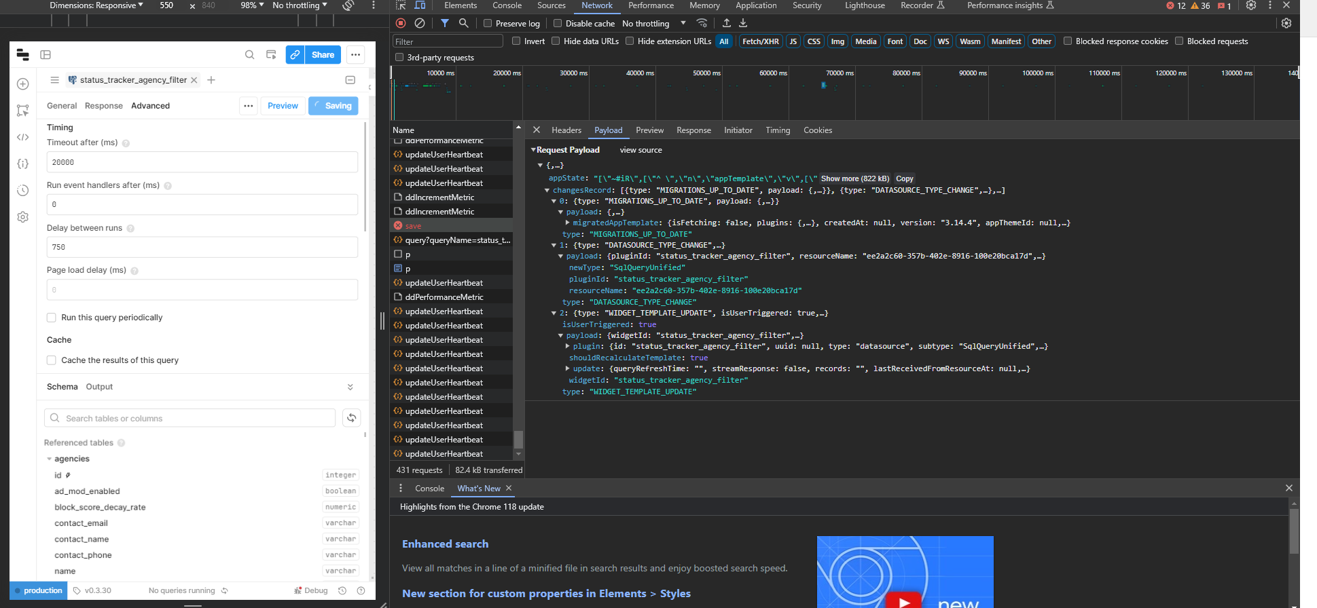The width and height of the screenshot is (1317, 608).
Task: Check Hide data URLs
Action: click(556, 41)
